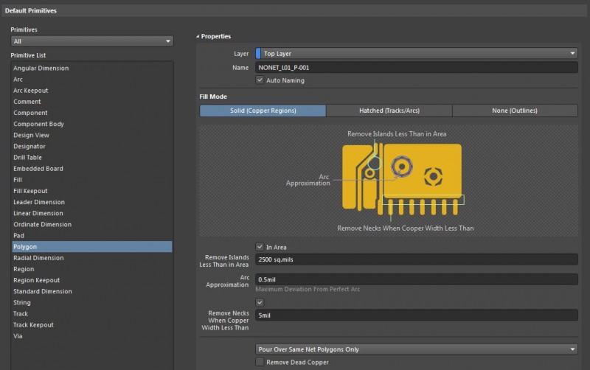The height and width of the screenshot is (370, 590).
Task: Toggle the Remove Necks checkbox
Action: pos(260,302)
